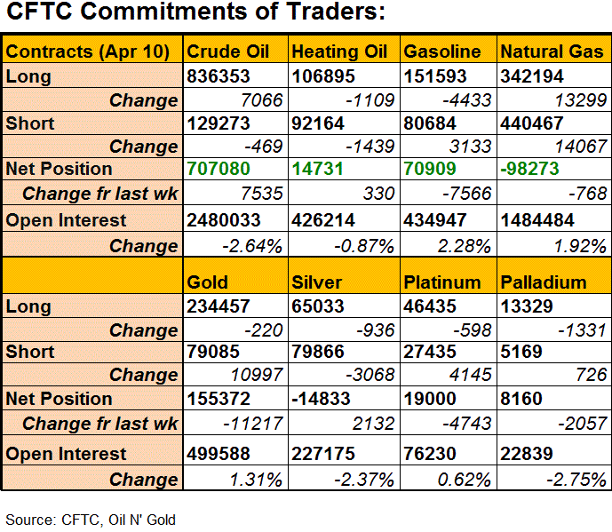612x532 pixels.
Task: Select the Palladium column header
Action: (544, 282)
